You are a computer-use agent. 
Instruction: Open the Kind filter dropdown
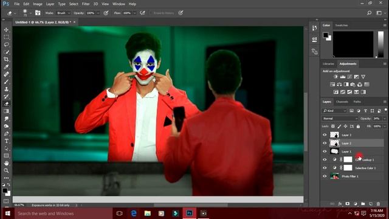(x=334, y=111)
